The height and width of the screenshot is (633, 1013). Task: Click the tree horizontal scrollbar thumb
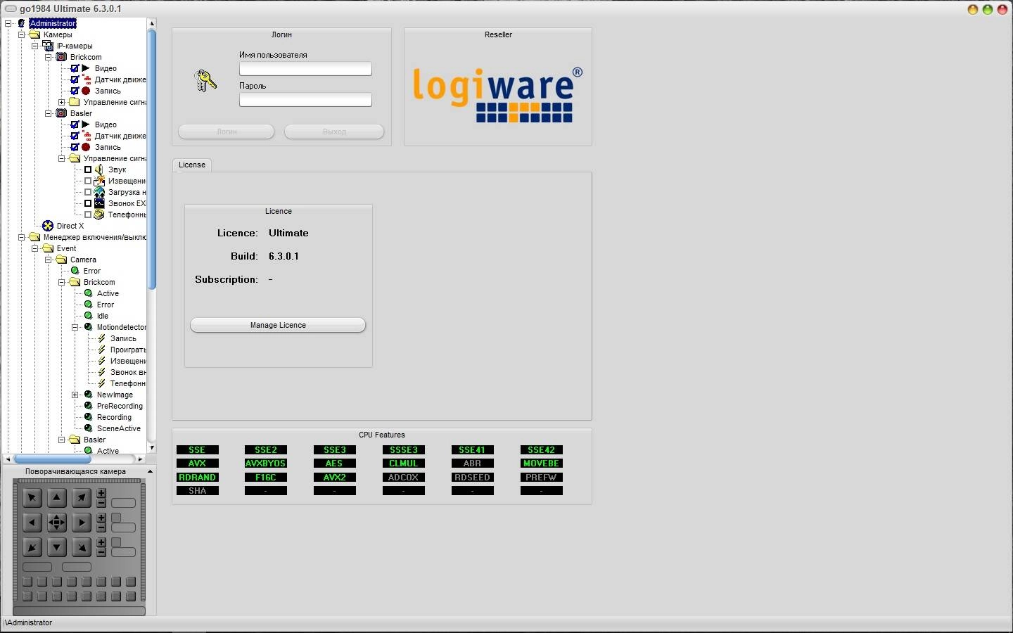(53, 459)
